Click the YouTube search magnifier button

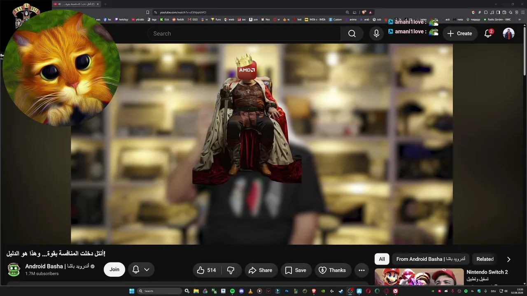click(x=352, y=34)
